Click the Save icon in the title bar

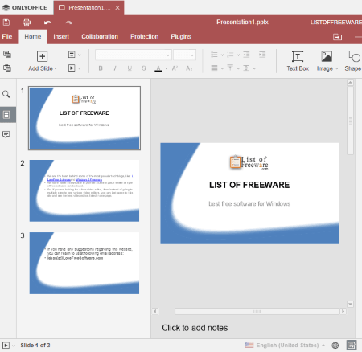tap(6, 23)
